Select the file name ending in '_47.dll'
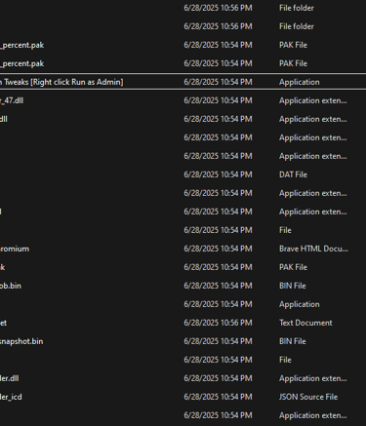The image size is (366, 426). pyautogui.click(x=12, y=100)
